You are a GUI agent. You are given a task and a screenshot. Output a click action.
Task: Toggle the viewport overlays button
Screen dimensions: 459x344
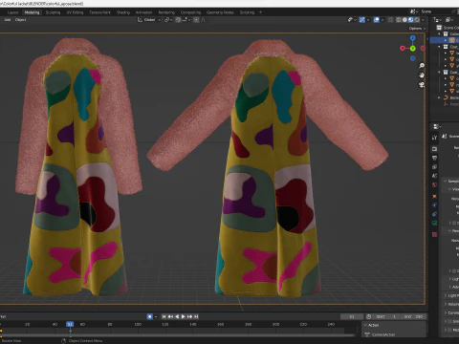(x=377, y=20)
